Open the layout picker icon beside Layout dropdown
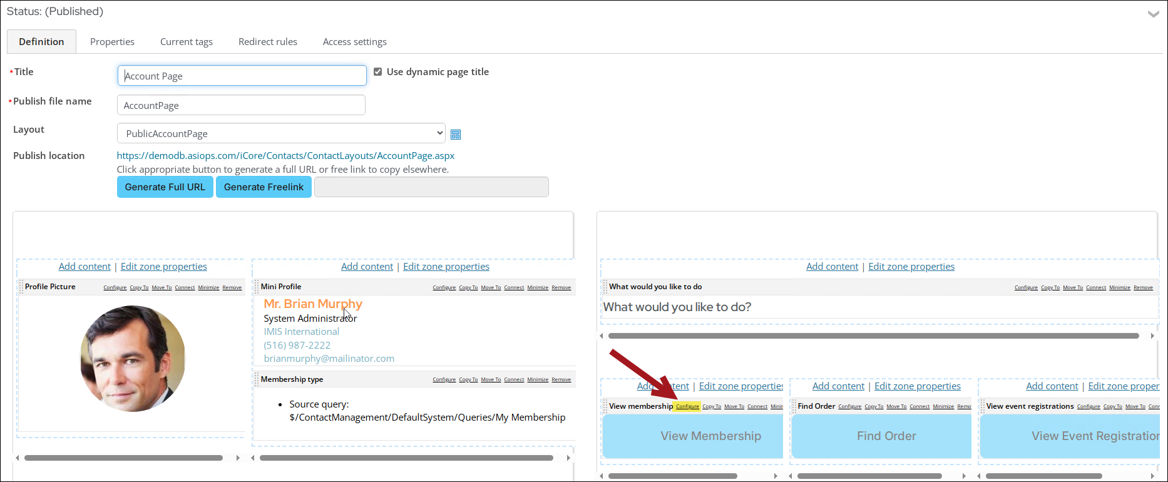The width and height of the screenshot is (1168, 482). (456, 135)
